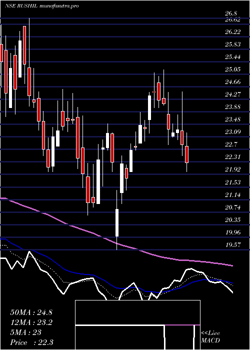Select the 20.74 price axis label

click(233, 207)
